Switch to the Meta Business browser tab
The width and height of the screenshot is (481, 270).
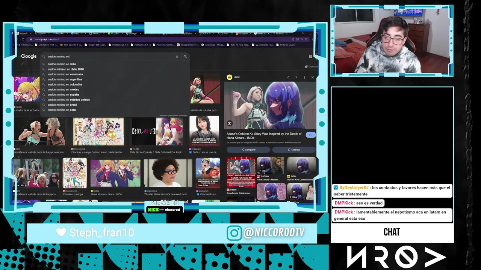tap(61, 33)
